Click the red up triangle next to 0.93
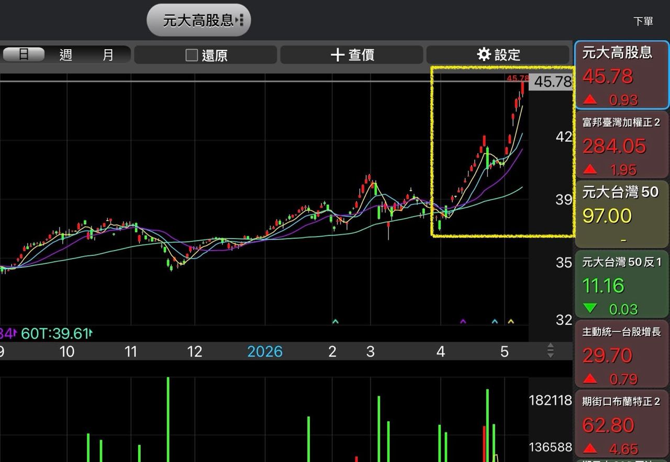The image size is (670, 462). (590, 99)
